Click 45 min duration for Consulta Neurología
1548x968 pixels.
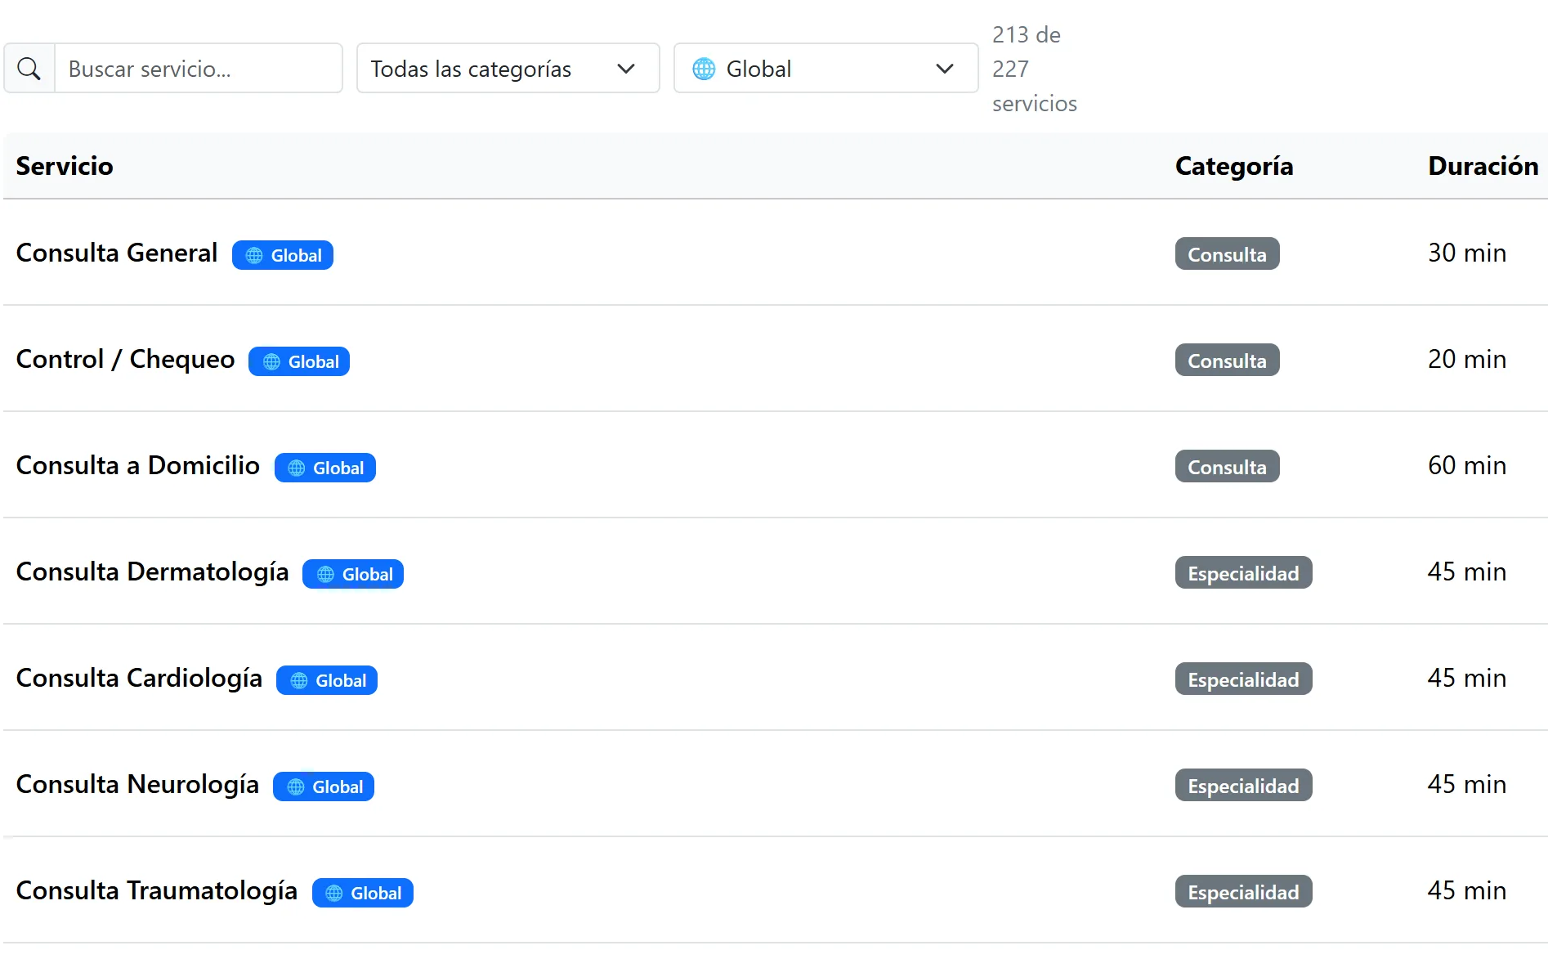1467,784
